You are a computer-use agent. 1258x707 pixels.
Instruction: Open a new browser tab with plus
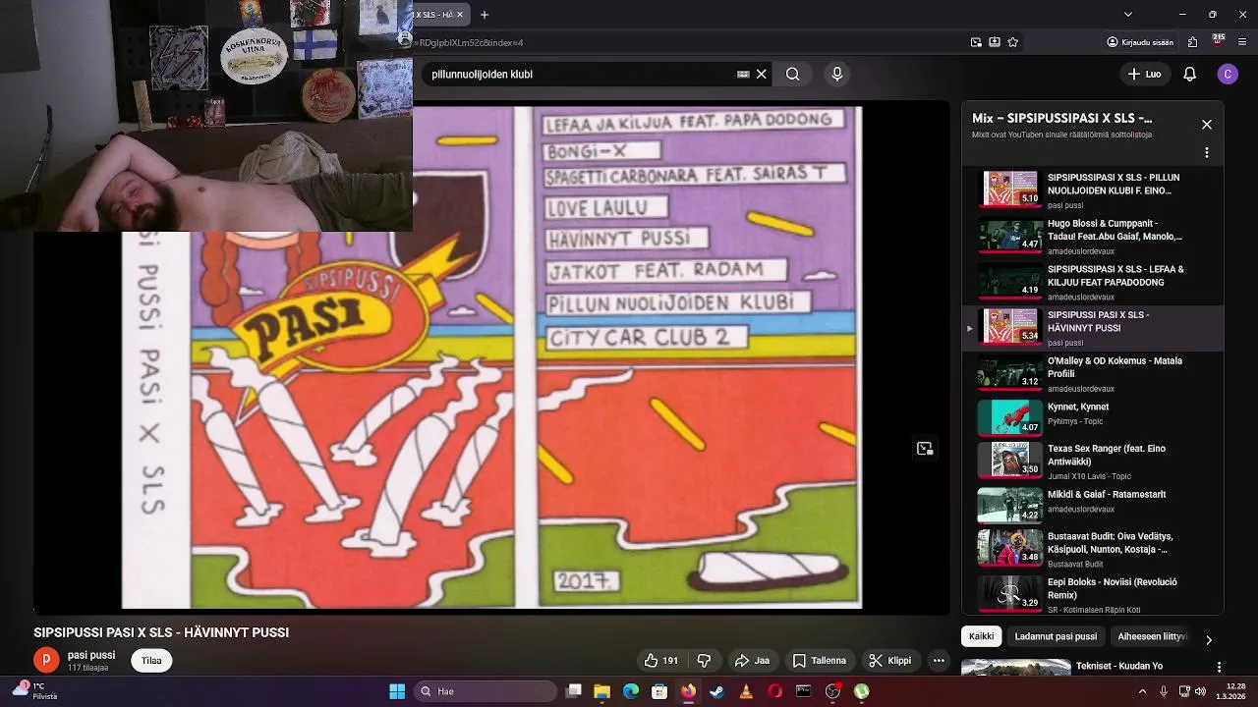pyautogui.click(x=484, y=15)
